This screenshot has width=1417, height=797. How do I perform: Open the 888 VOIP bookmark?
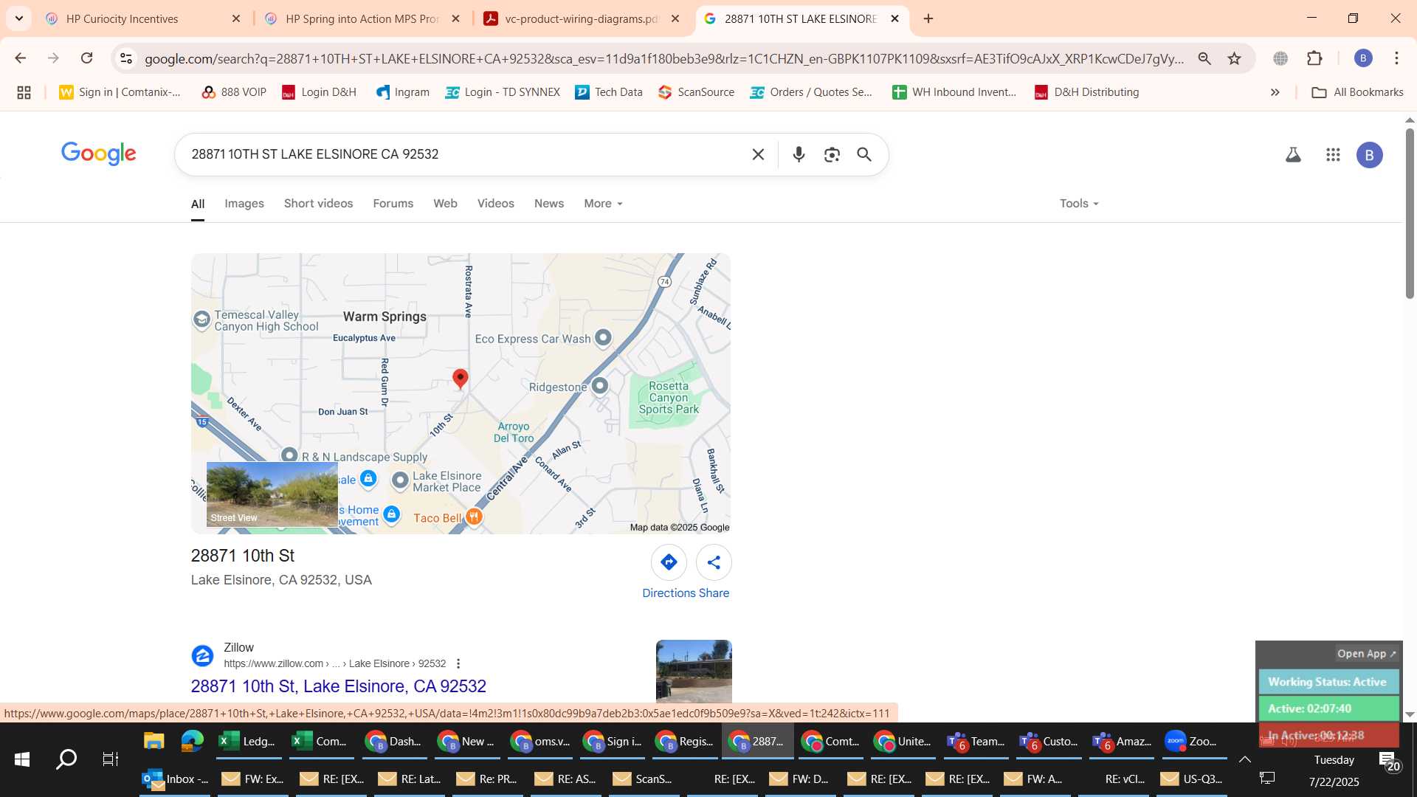(234, 92)
